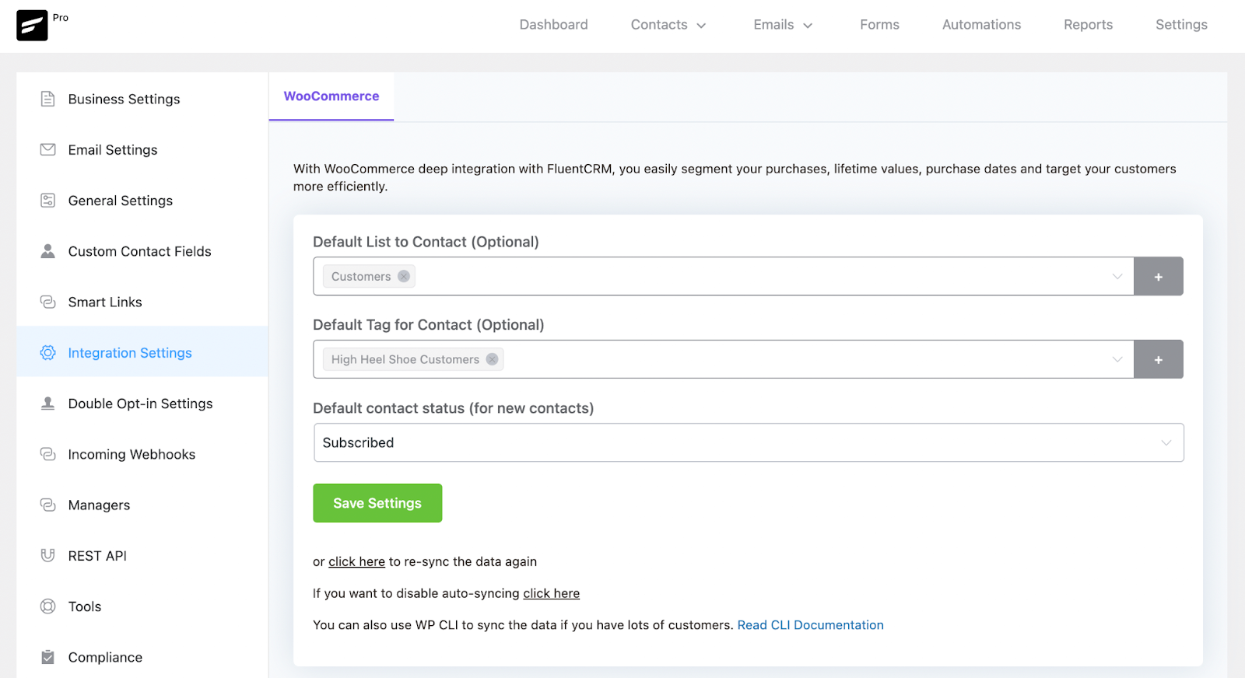Click the Save Settings button
The image size is (1245, 678).
point(377,503)
